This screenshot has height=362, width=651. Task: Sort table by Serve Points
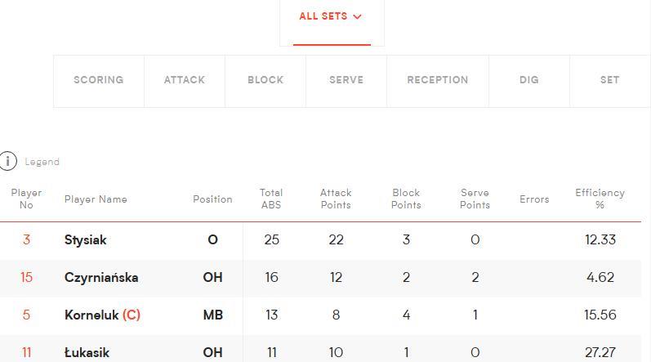pos(475,199)
